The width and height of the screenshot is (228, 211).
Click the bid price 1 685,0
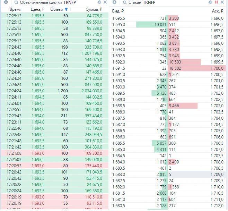[119, 150]
